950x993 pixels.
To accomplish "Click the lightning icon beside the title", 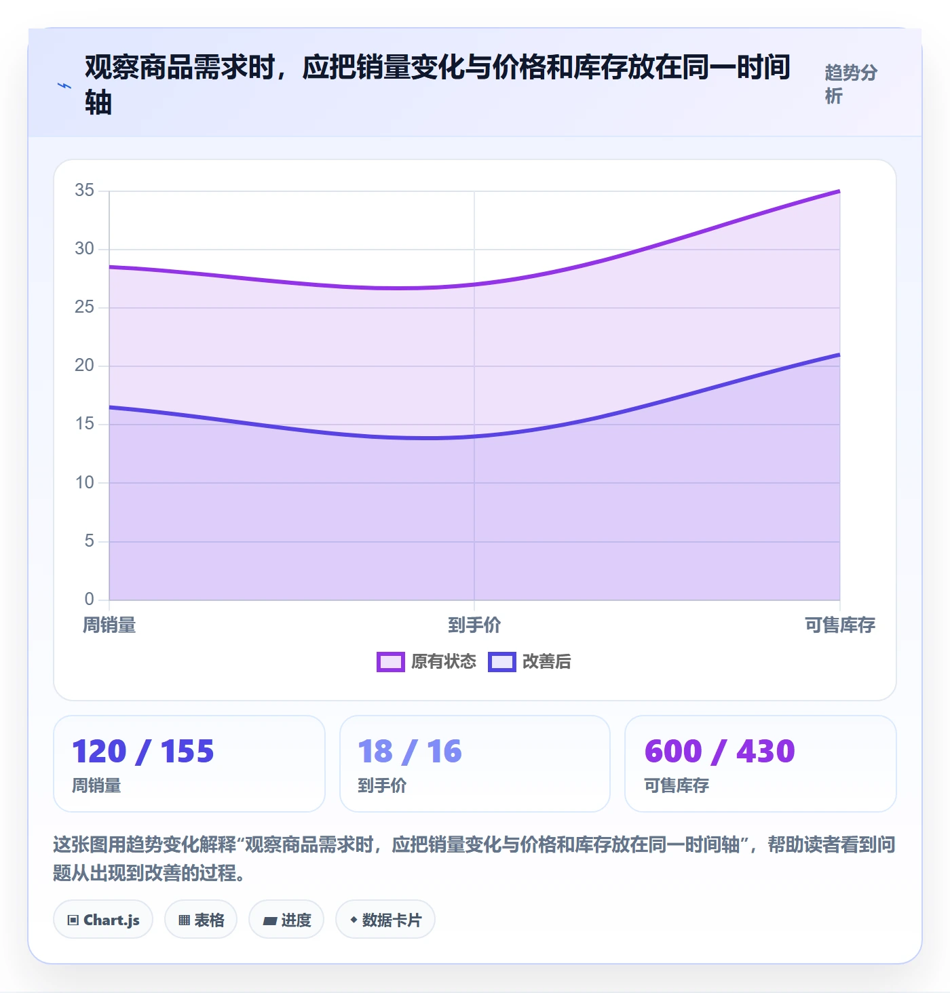I will coord(64,85).
